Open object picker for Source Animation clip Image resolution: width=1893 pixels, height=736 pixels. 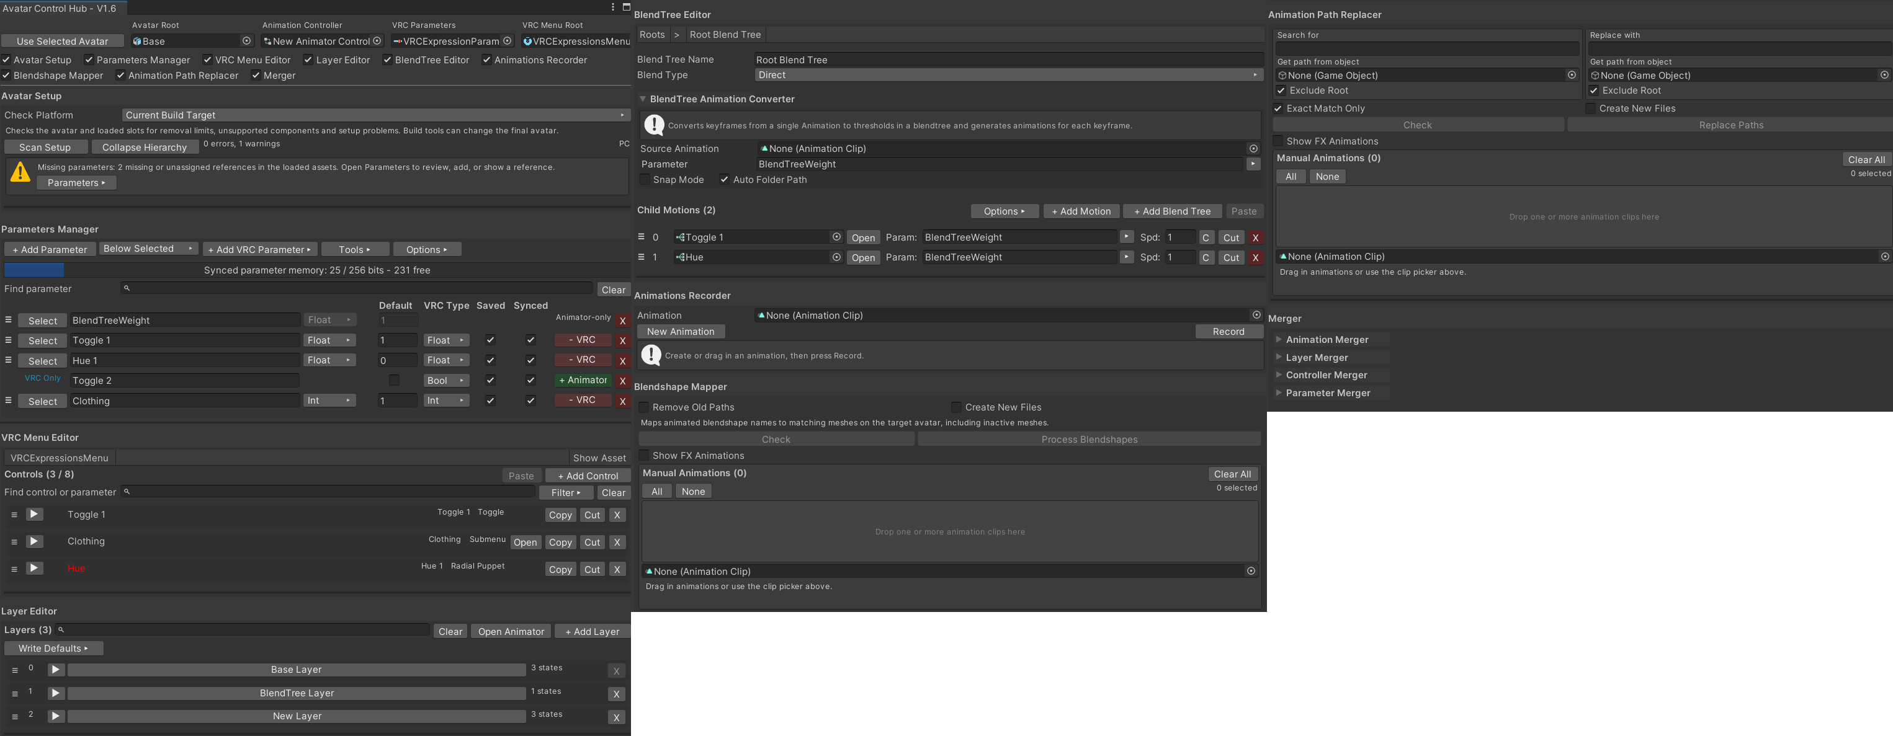coord(1254,148)
